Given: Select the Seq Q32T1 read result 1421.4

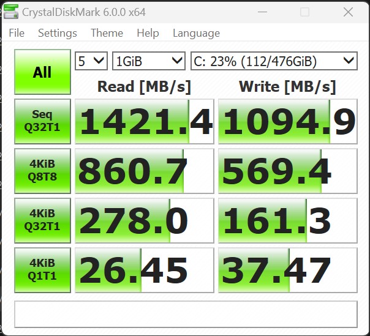Looking at the screenshot, I should [x=145, y=122].
